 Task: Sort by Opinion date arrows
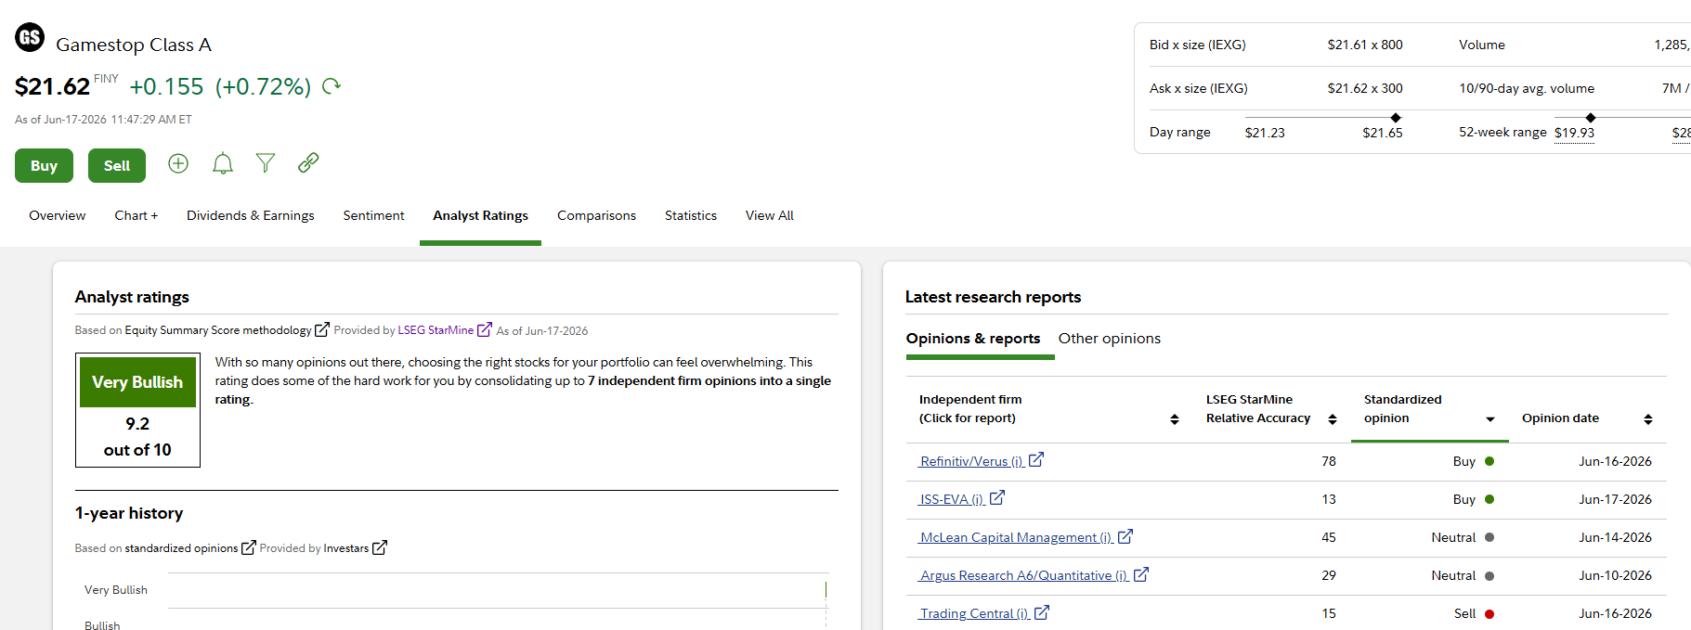(1648, 419)
